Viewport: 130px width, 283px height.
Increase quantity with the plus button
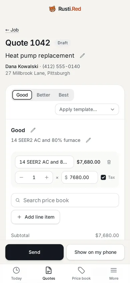coord(47,177)
